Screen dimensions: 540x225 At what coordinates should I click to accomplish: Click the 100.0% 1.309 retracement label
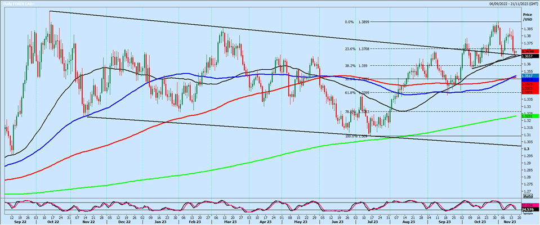coord(356,136)
